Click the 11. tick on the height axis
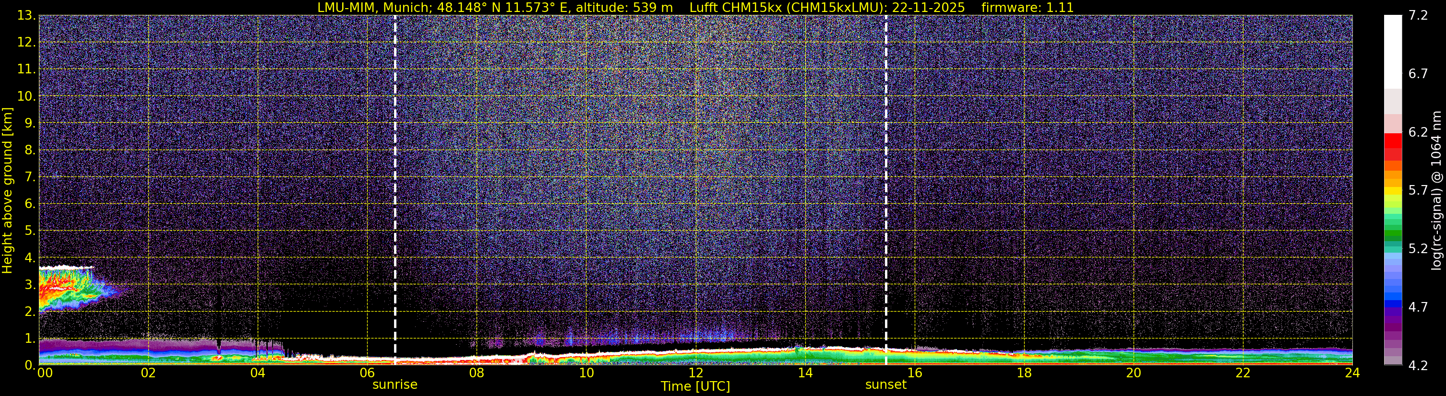 pyautogui.click(x=26, y=69)
